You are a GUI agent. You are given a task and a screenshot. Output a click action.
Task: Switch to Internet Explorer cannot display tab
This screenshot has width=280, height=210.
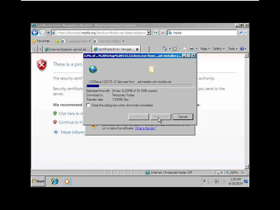tap(67, 49)
